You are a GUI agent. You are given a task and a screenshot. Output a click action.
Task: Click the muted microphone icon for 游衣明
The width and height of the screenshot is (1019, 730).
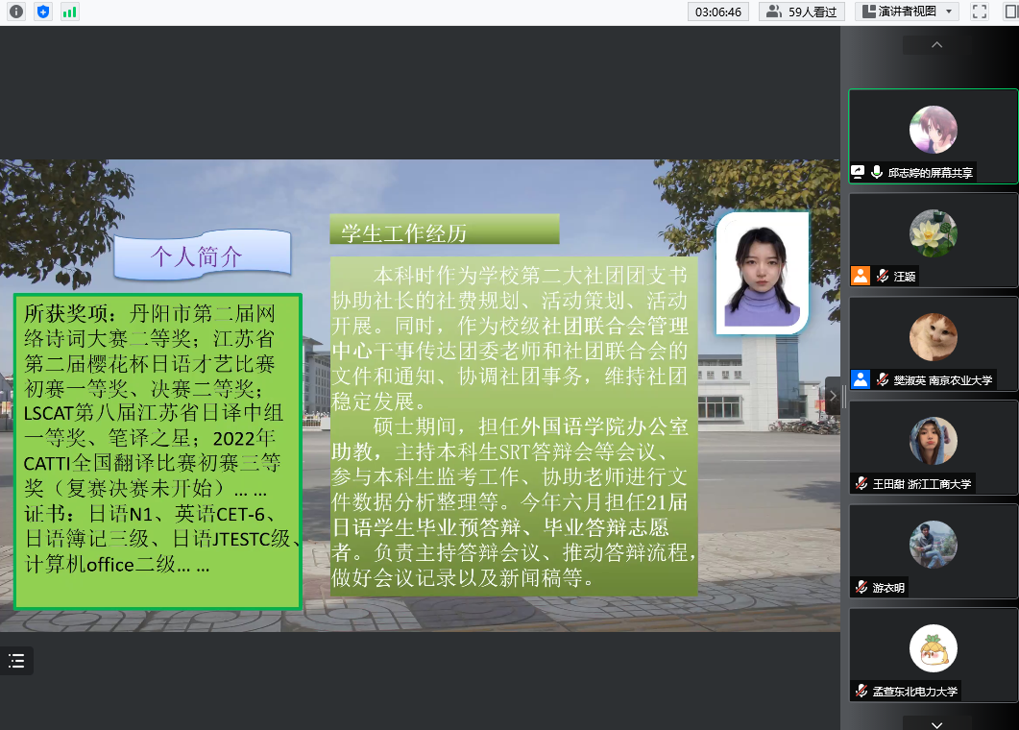[861, 588]
